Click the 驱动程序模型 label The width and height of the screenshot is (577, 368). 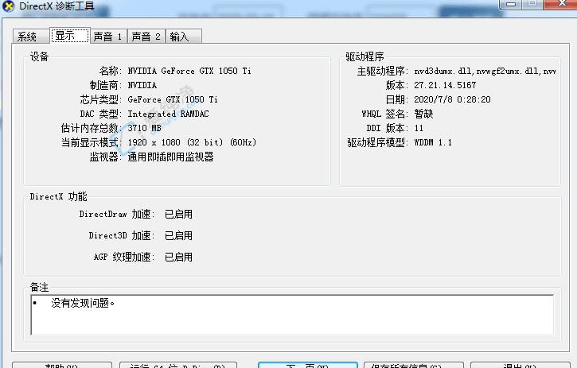[377, 142]
